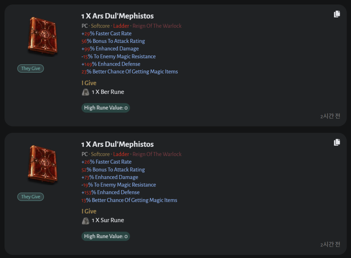Click the Ladder tag in the Sur Rune listing

[121, 154]
